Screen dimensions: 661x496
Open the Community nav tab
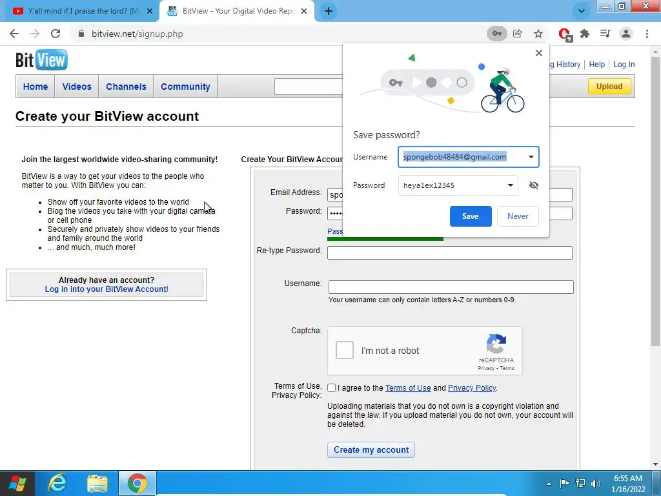[x=185, y=87]
